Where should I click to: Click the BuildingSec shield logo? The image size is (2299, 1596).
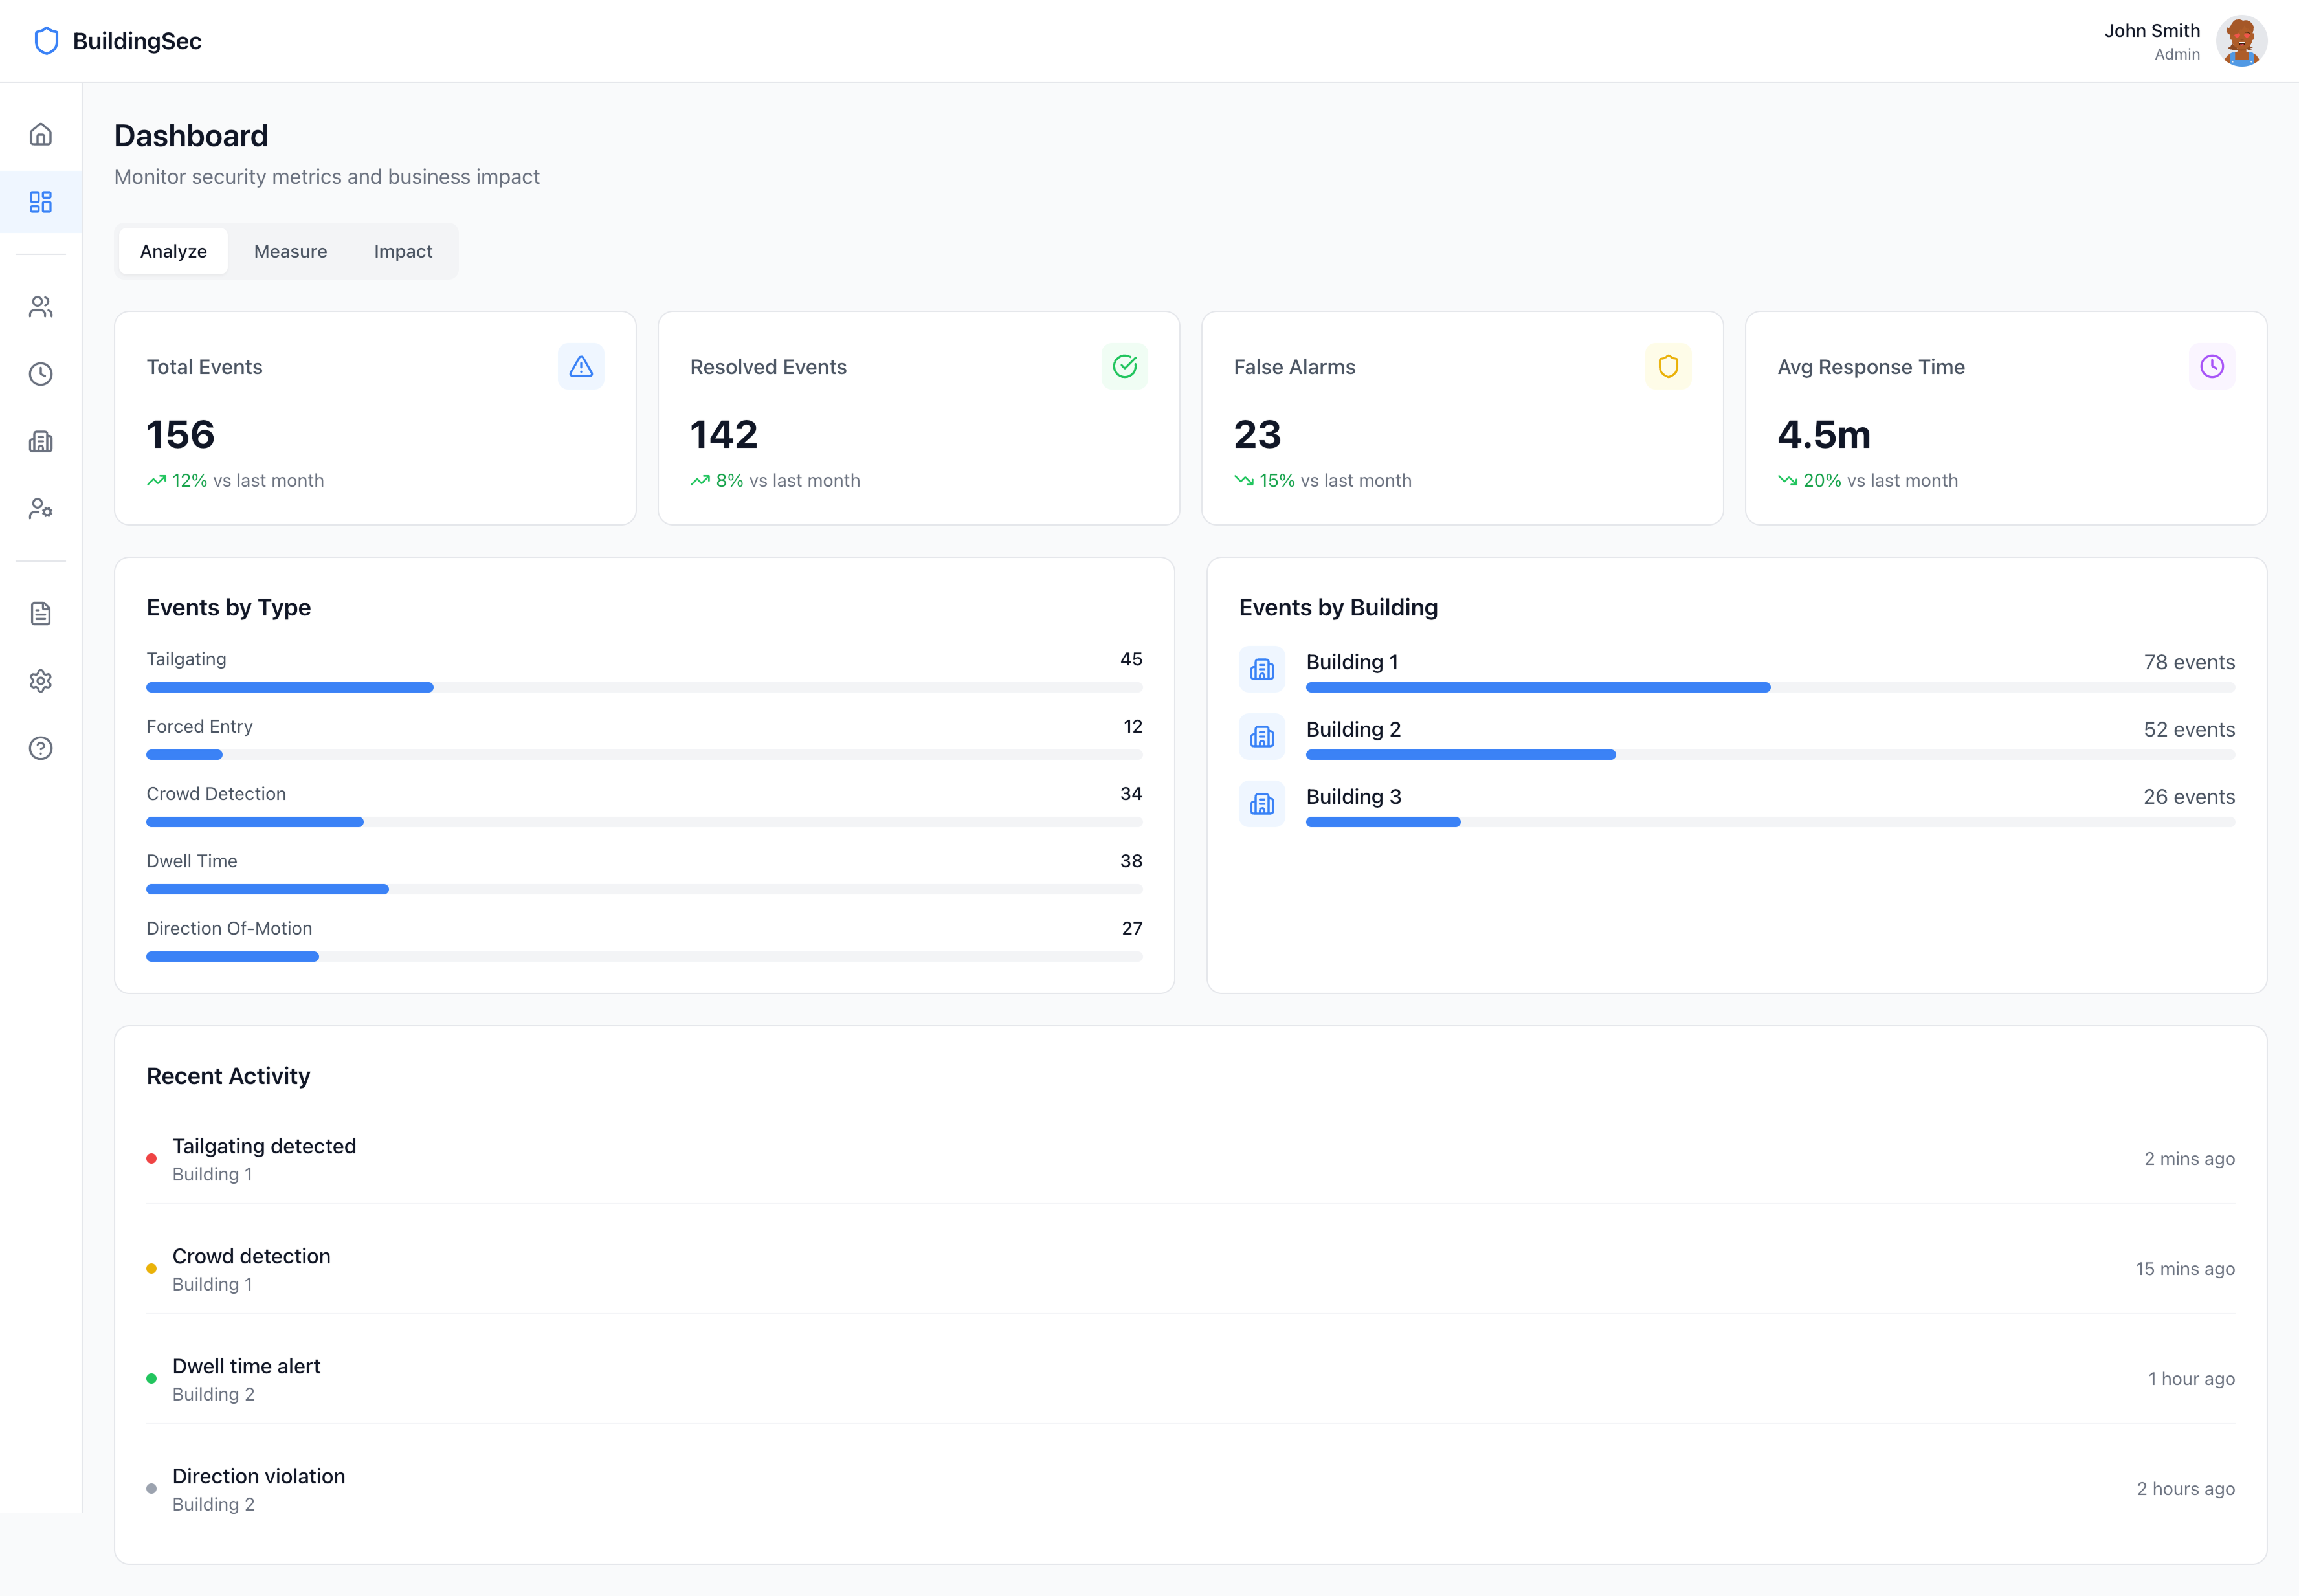(x=46, y=41)
